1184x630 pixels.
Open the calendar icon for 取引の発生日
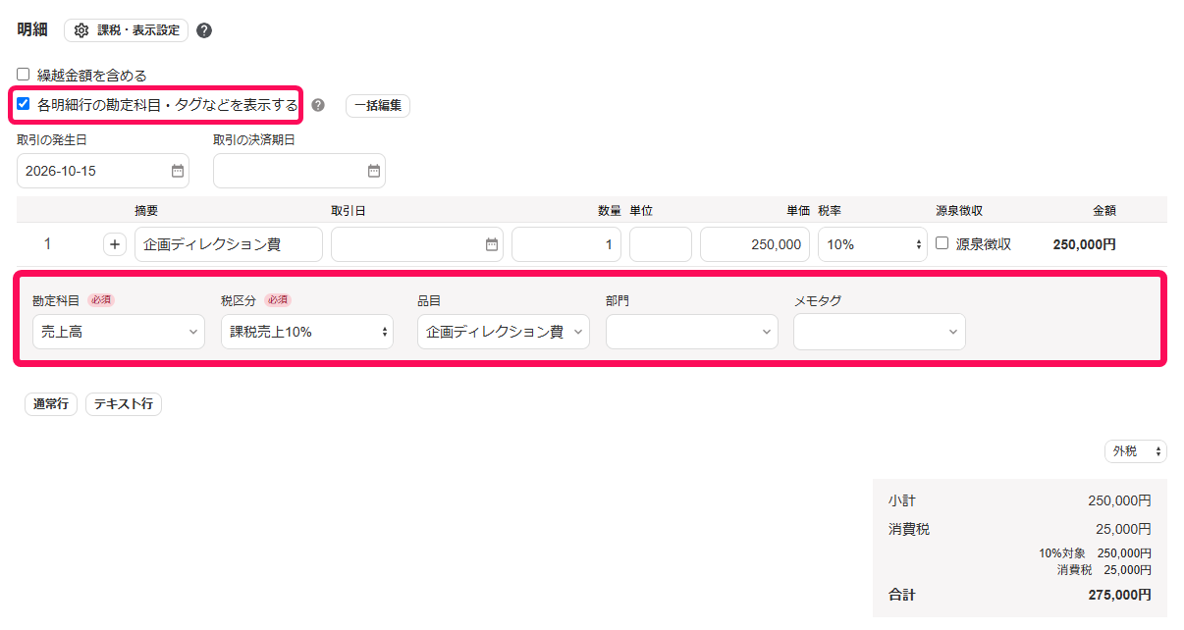tap(178, 171)
